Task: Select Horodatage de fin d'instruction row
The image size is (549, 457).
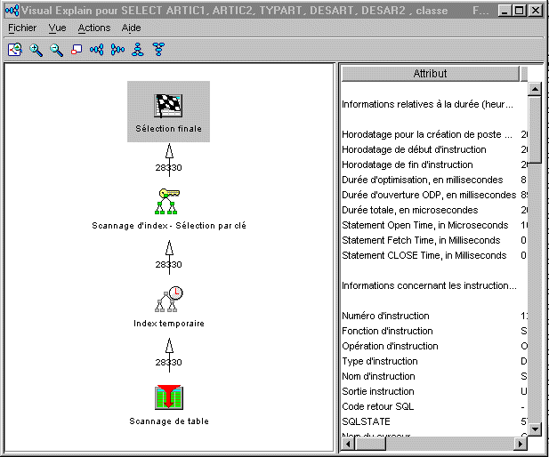Action: [434, 164]
